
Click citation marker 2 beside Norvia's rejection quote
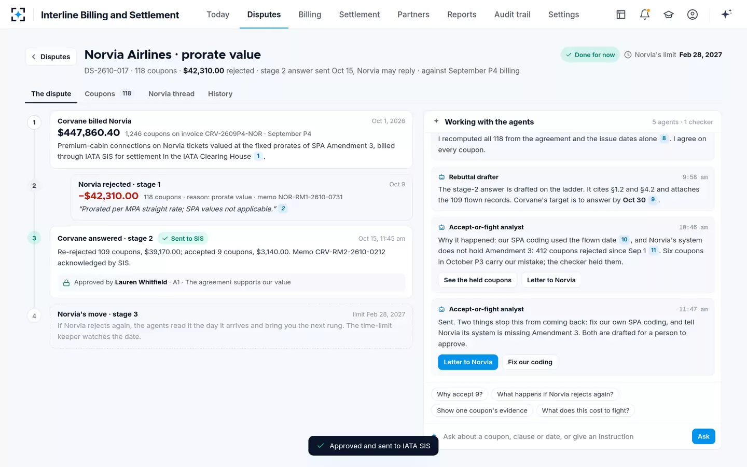(283, 209)
